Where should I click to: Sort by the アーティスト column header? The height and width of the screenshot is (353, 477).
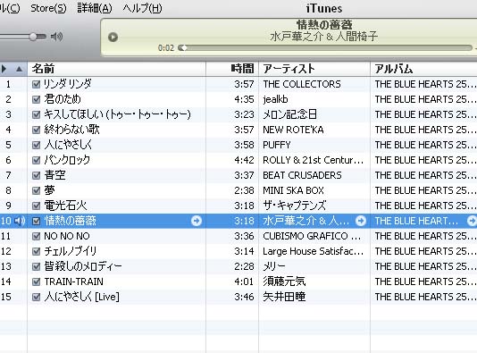pos(314,69)
